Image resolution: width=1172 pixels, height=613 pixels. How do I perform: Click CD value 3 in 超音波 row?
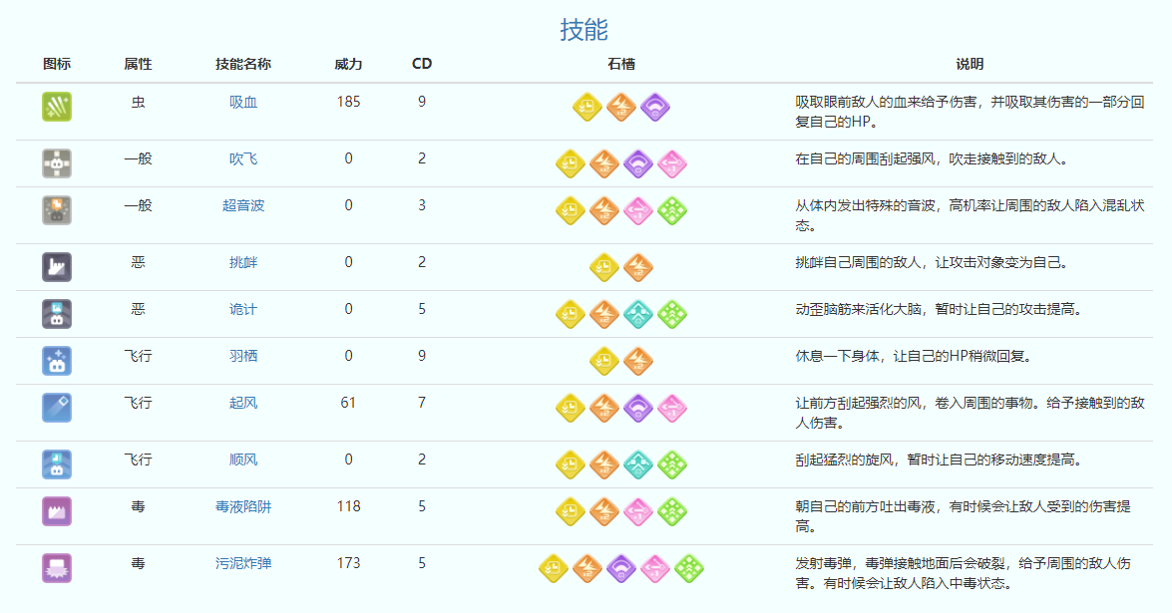click(422, 206)
